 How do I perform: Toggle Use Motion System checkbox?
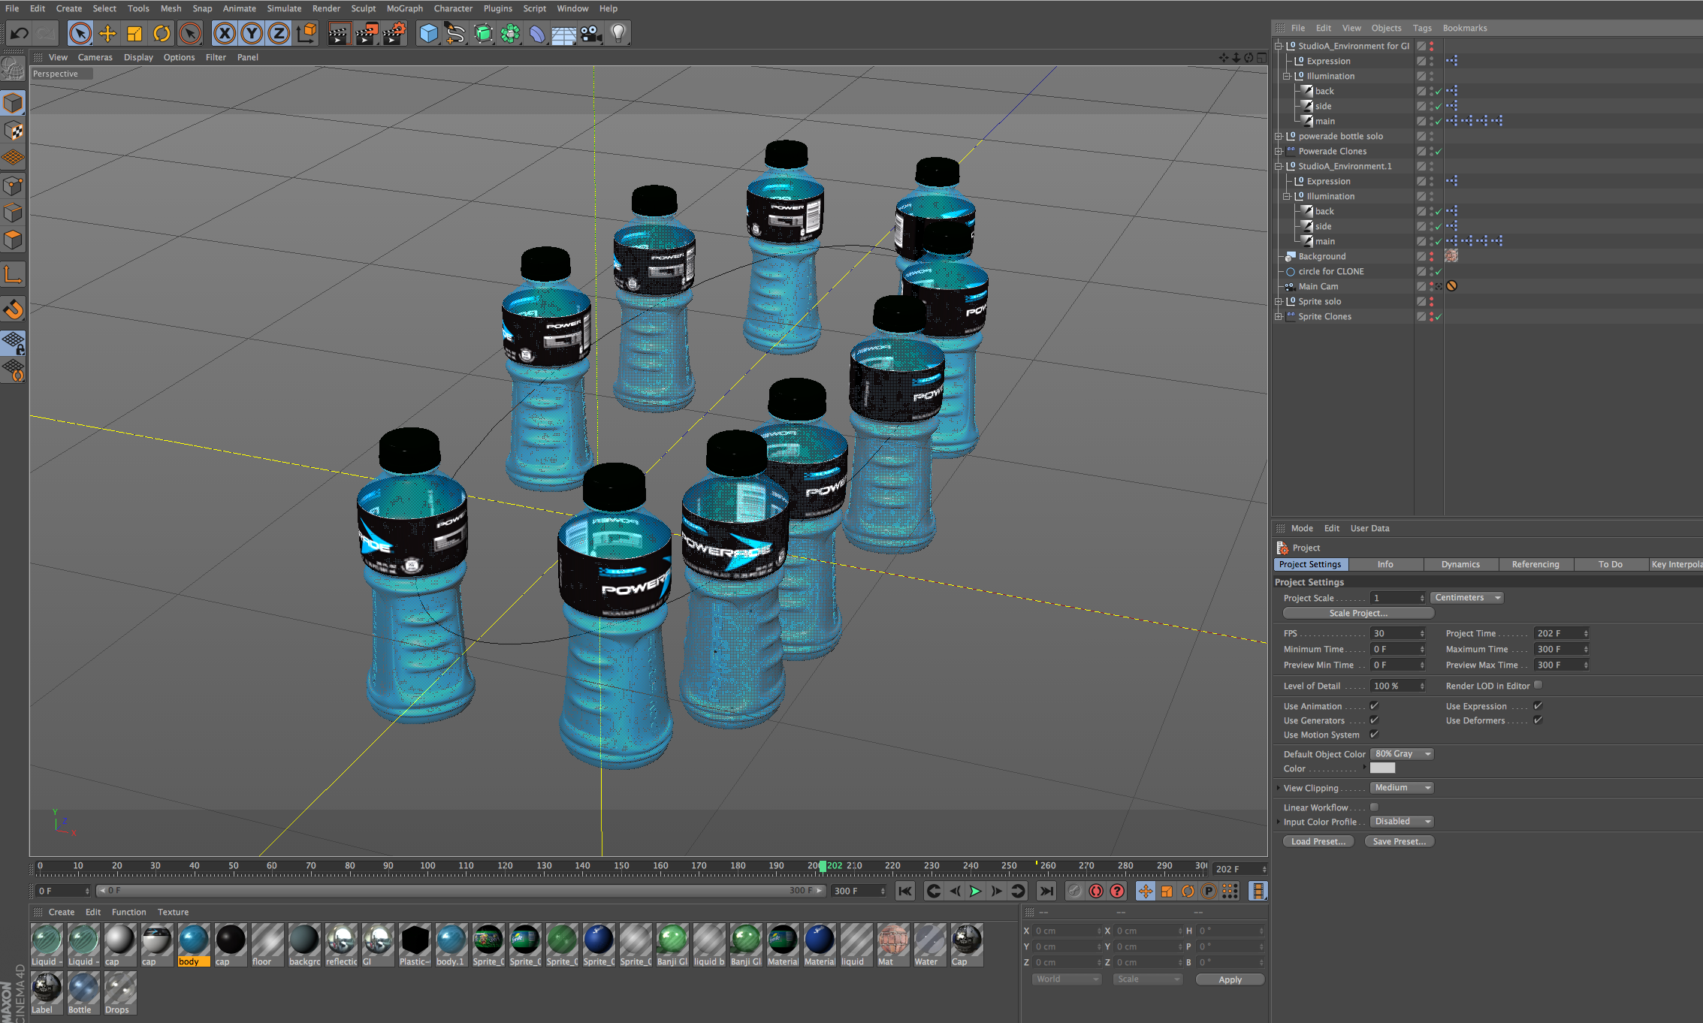click(1374, 735)
